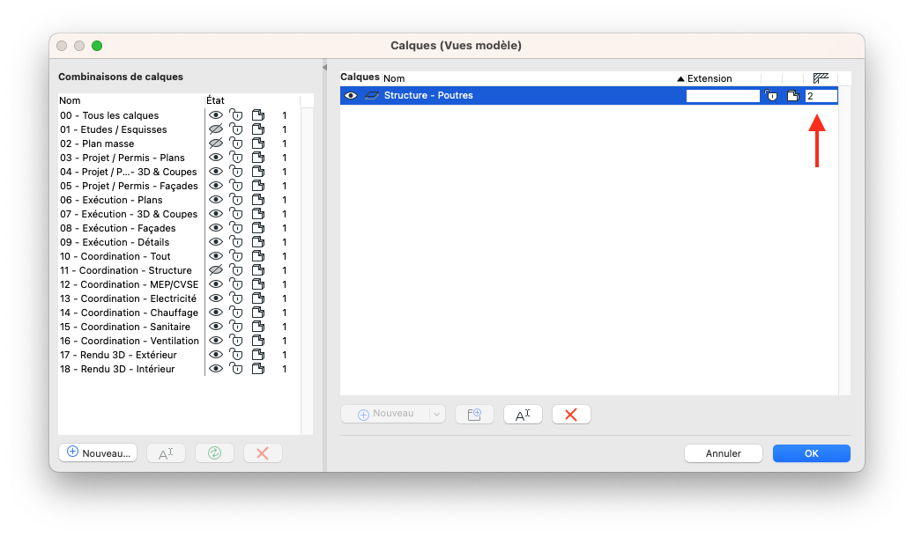Image resolution: width=914 pixels, height=537 pixels.
Task: Click rename layer icon under the layer list
Action: click(523, 414)
